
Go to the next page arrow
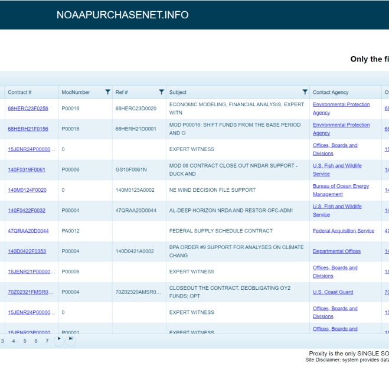coord(59,341)
